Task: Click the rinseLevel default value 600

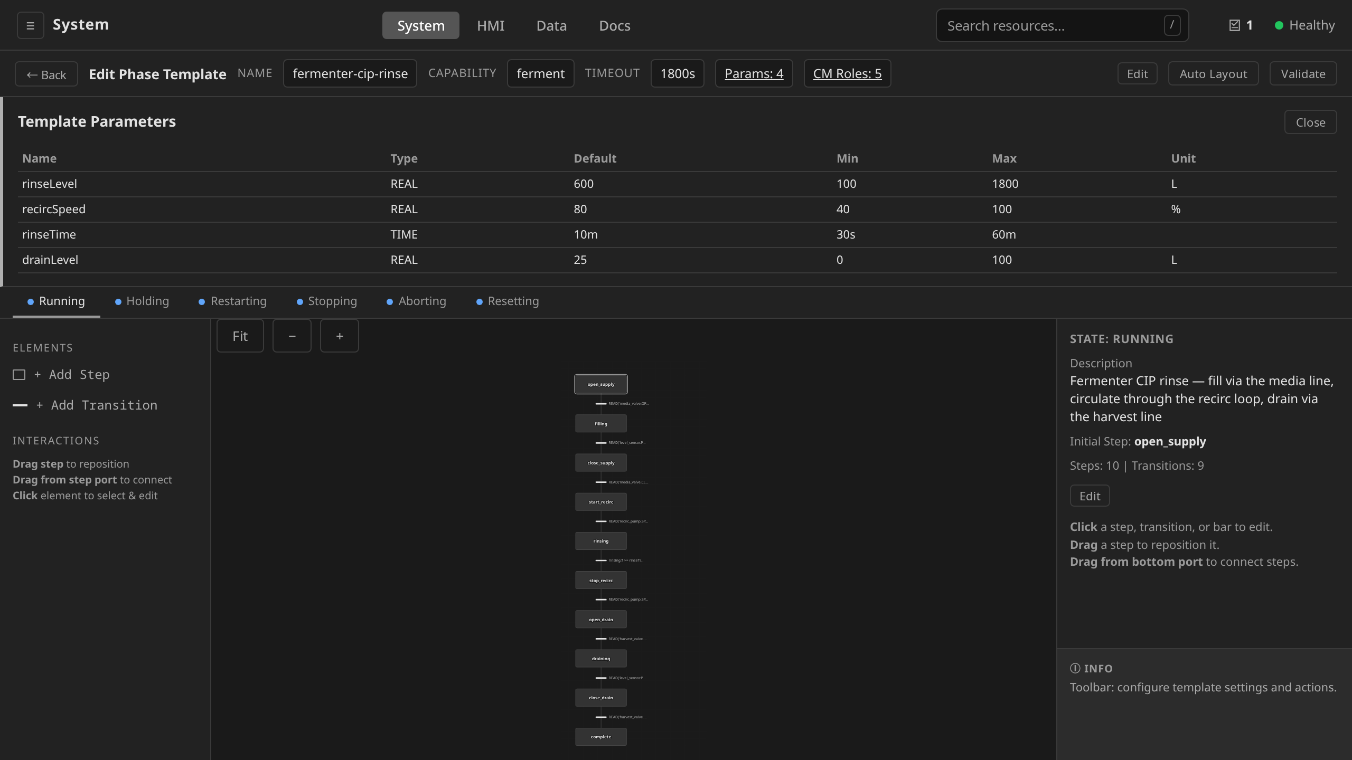Action: 584,184
